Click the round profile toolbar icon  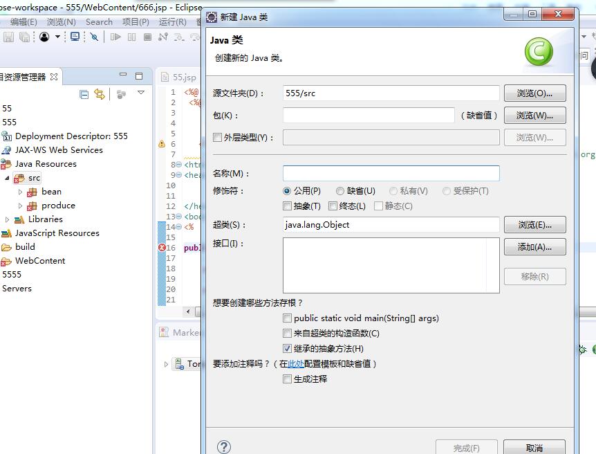(x=44, y=37)
